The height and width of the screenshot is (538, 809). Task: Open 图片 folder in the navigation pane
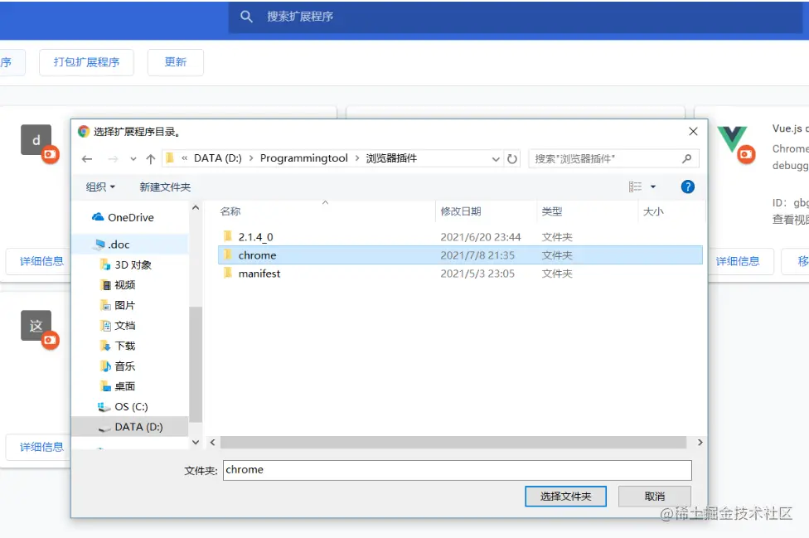(124, 305)
